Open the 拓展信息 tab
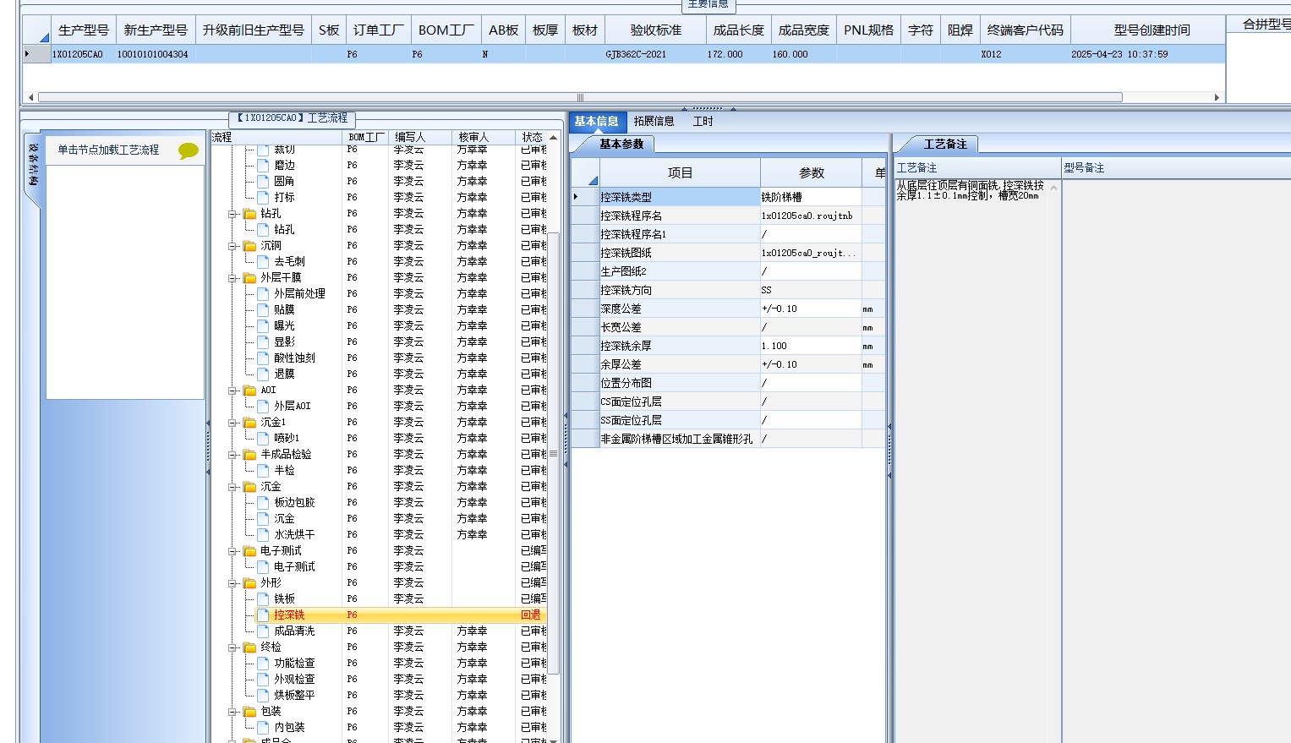Image resolution: width=1291 pixels, height=743 pixels. point(654,121)
